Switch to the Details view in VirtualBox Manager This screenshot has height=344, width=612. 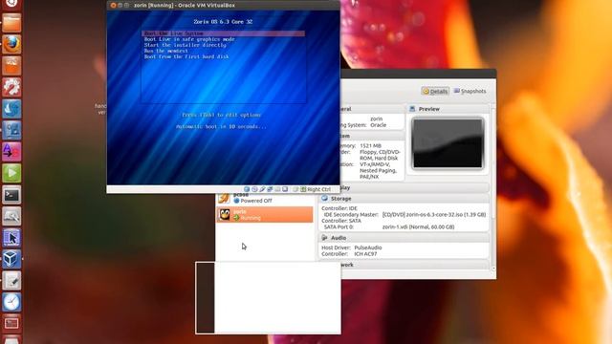(x=435, y=92)
